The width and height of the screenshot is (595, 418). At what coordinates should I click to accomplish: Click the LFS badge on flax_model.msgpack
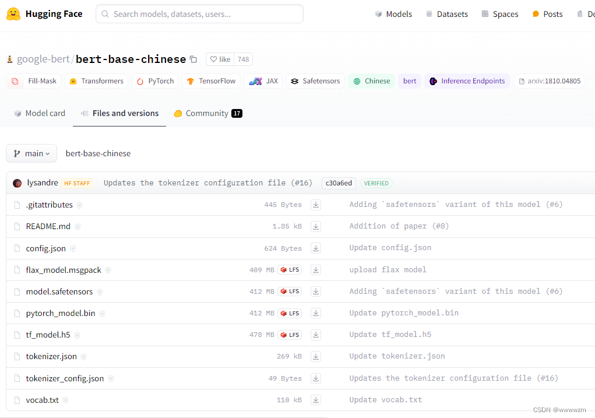[290, 270]
